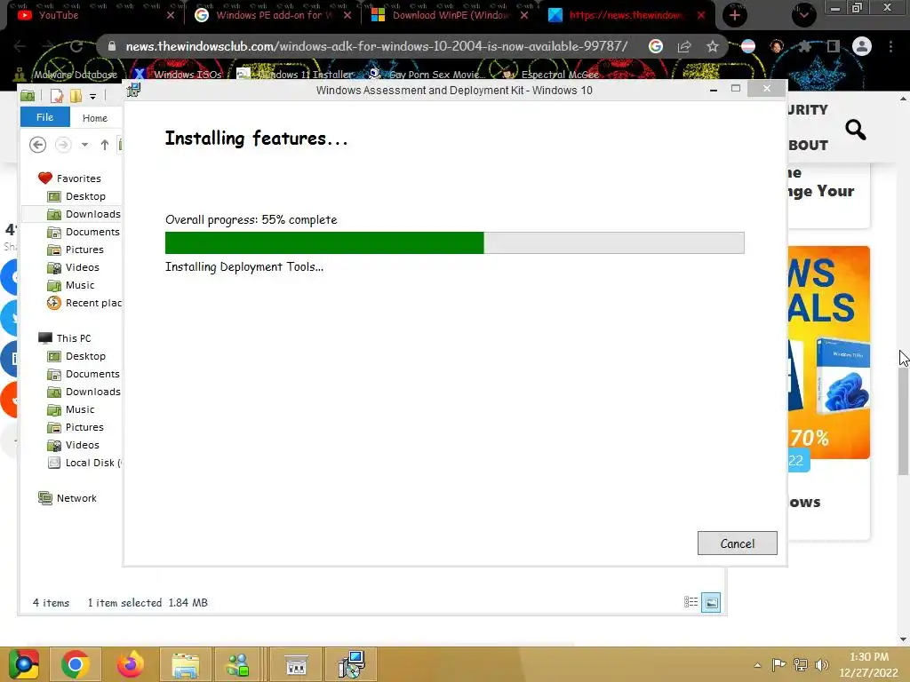910x682 pixels.
Task: Open Music under Favorites
Action: point(71,285)
